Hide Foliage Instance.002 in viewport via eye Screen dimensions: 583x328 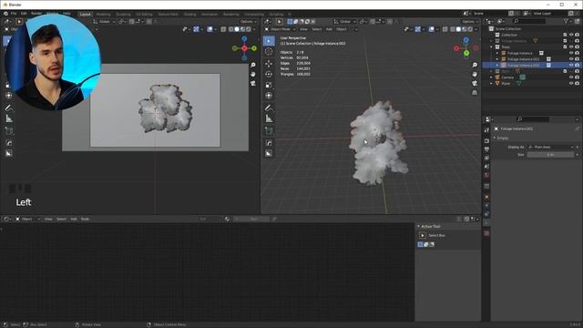[x=571, y=65]
